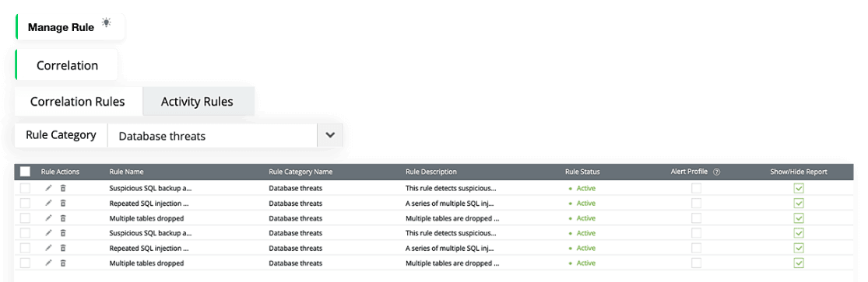Edit the first Repeated SQL injection rule
Image resolution: width=868 pixels, height=282 pixels.
49,203
